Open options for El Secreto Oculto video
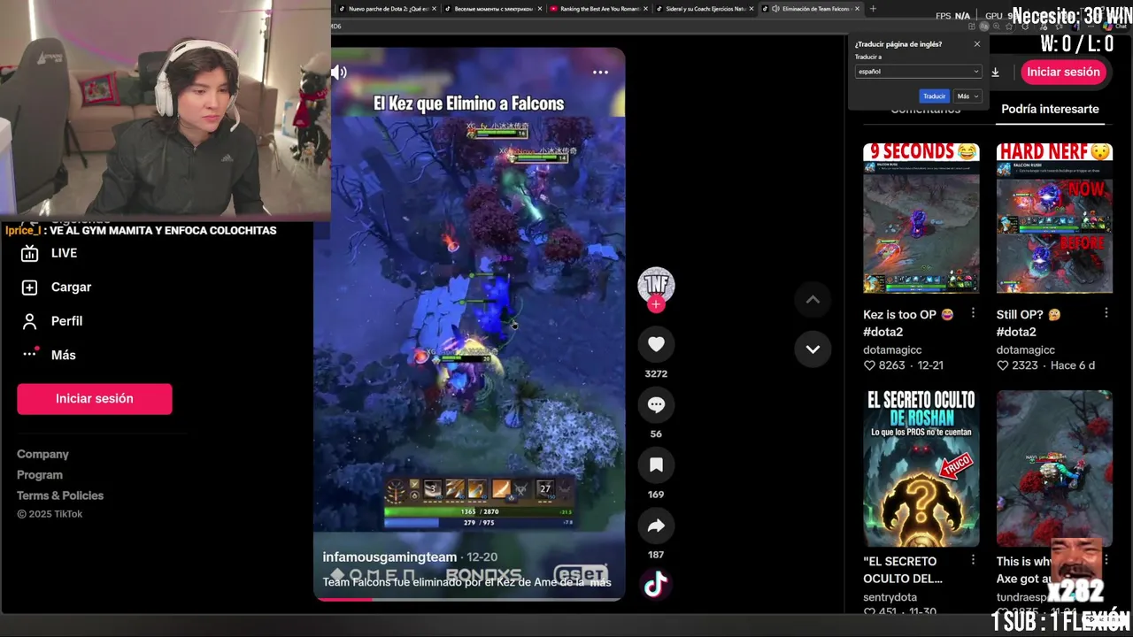Viewport: 1133px width, 637px height. tap(973, 560)
